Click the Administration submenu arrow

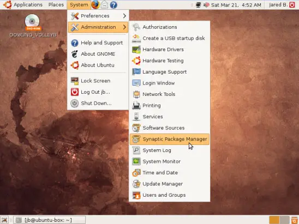(124, 27)
